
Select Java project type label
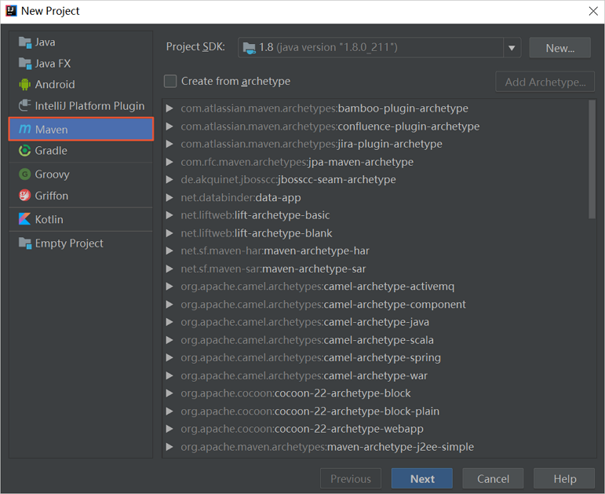[x=46, y=42]
